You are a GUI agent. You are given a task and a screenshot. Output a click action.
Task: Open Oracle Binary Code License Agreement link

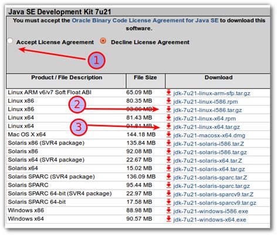tap(145, 21)
